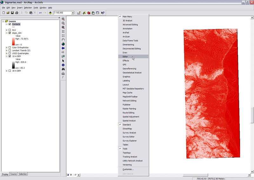Expand the 30 m DEM layer
Image resolution: width=254 pixels, height=180 pixels.
7,71
